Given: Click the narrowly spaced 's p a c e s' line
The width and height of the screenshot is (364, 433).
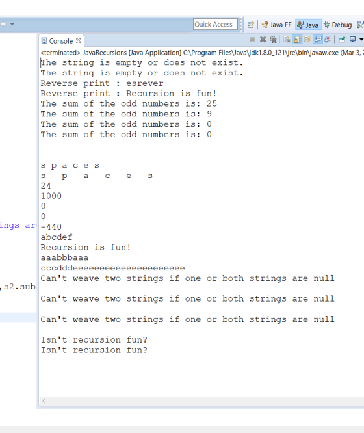Looking at the screenshot, I should tap(70, 166).
